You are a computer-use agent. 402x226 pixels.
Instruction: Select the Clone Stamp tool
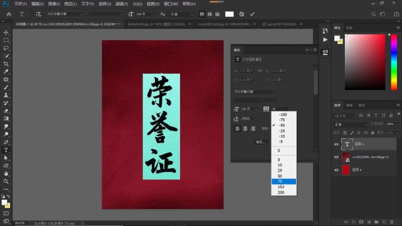pyautogui.click(x=6, y=95)
